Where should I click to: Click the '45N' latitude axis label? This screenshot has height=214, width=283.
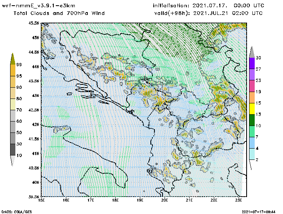click(36, 38)
